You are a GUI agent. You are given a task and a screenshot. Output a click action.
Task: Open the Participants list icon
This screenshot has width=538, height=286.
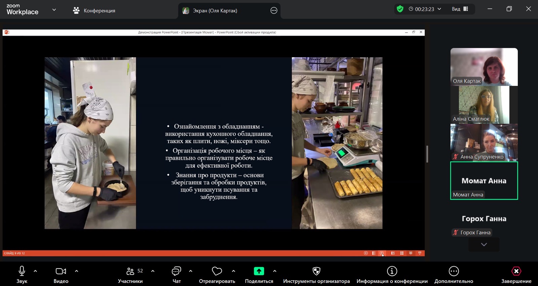(x=130, y=271)
